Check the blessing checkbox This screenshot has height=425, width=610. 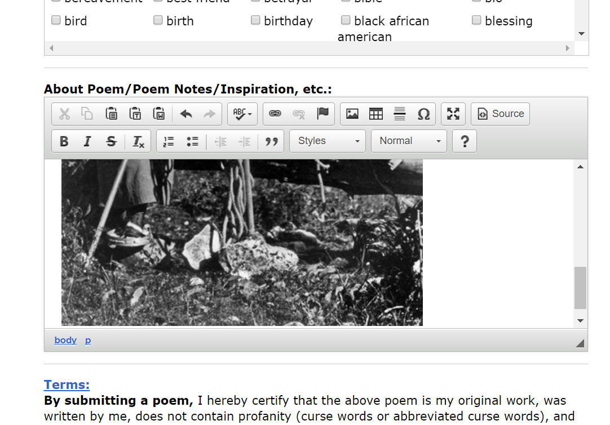point(476,20)
